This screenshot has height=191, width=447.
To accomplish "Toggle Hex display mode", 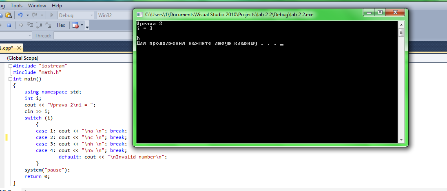I will click(x=61, y=25).
